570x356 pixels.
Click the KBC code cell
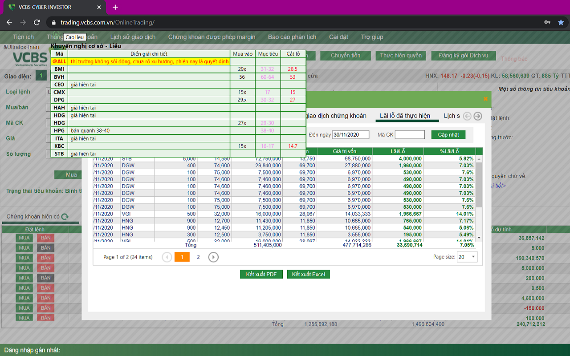[x=59, y=146]
